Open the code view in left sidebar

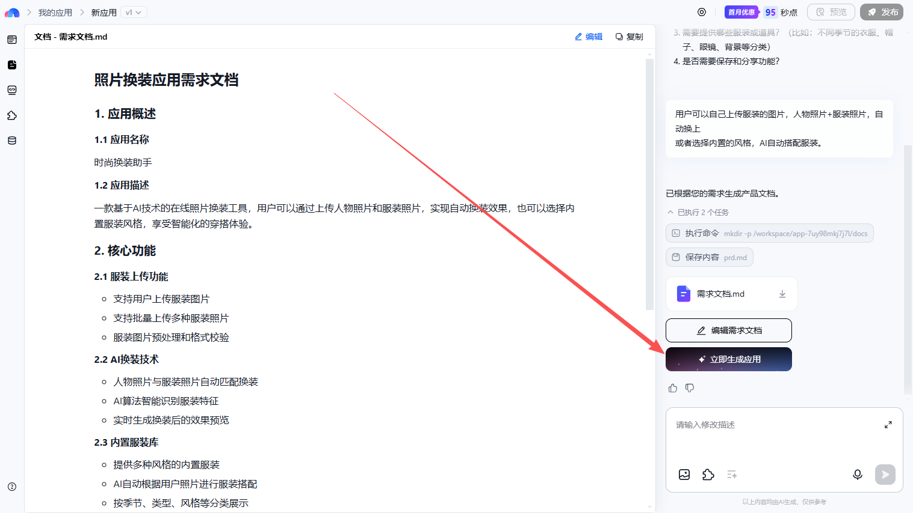coord(12,90)
